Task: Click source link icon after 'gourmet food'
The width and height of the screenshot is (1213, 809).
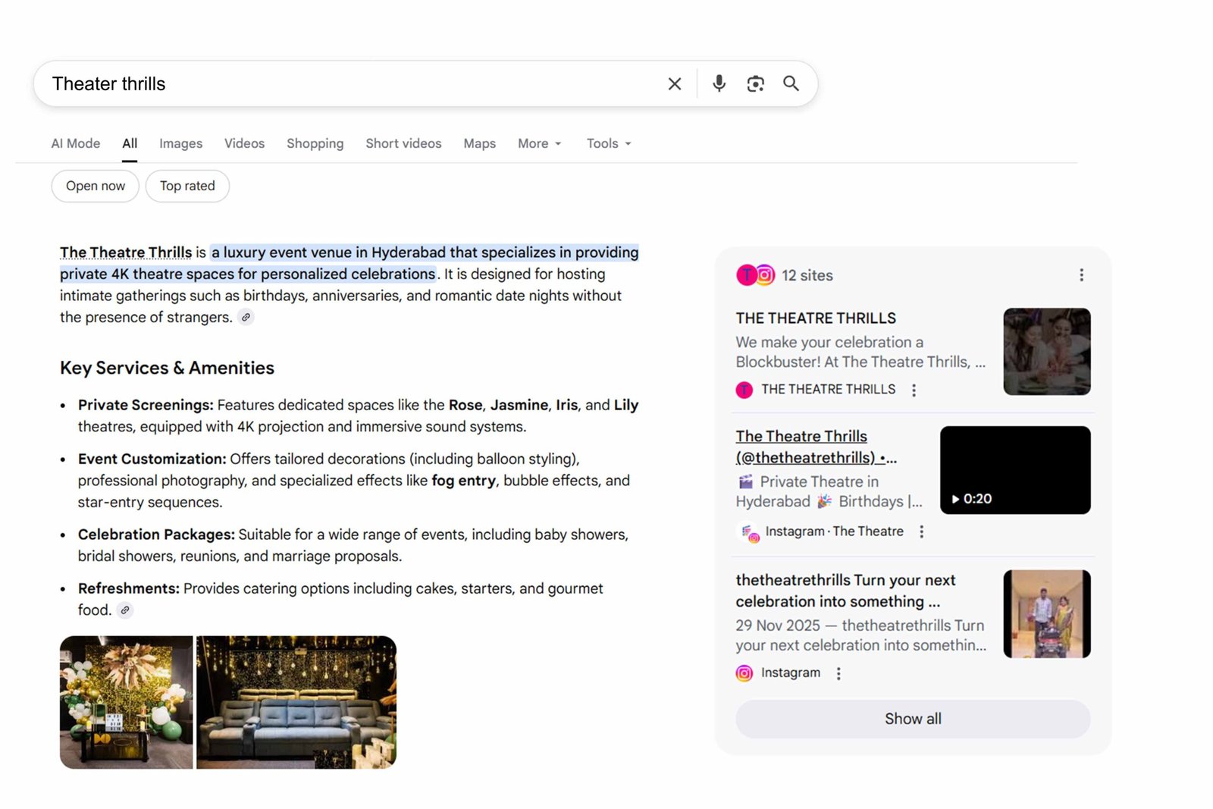Action: tap(125, 610)
